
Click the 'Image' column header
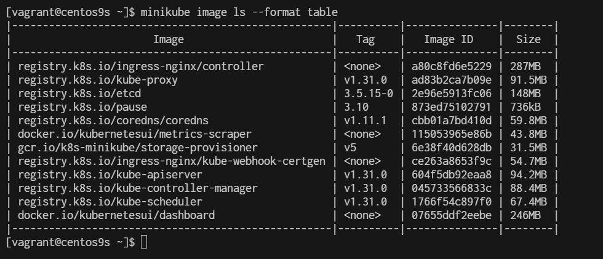point(169,39)
